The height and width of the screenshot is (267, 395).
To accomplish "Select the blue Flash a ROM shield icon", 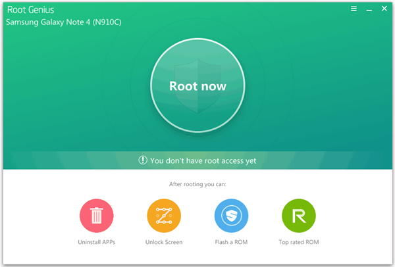I will [x=231, y=216].
